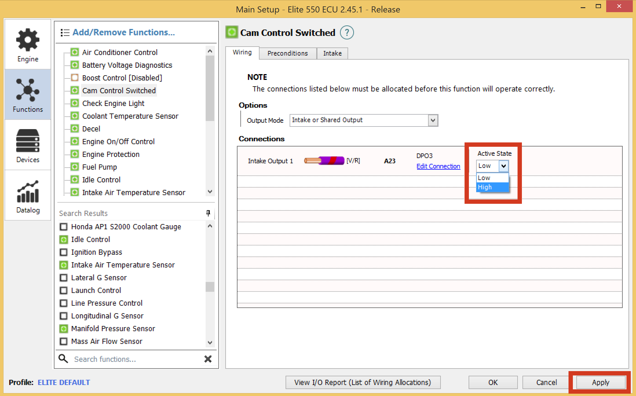Click the pin icon in Search Results
636x396 pixels.
(x=208, y=213)
